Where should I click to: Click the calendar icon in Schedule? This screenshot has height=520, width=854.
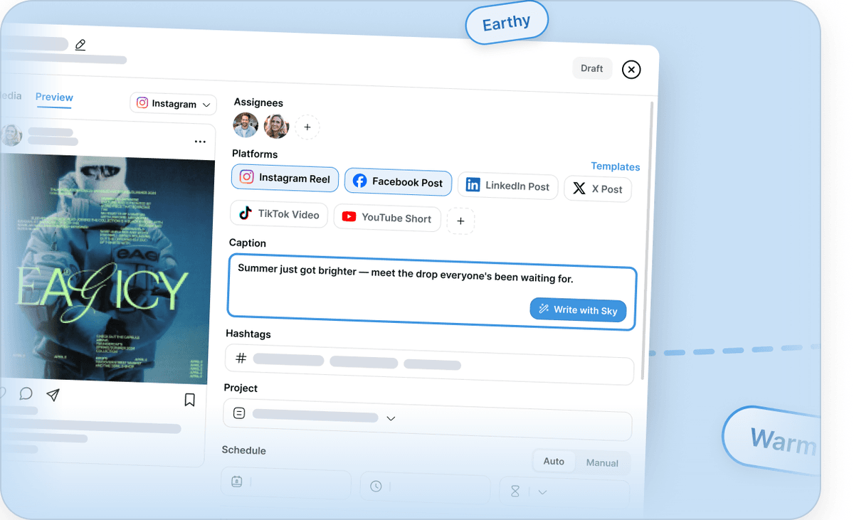(x=236, y=482)
